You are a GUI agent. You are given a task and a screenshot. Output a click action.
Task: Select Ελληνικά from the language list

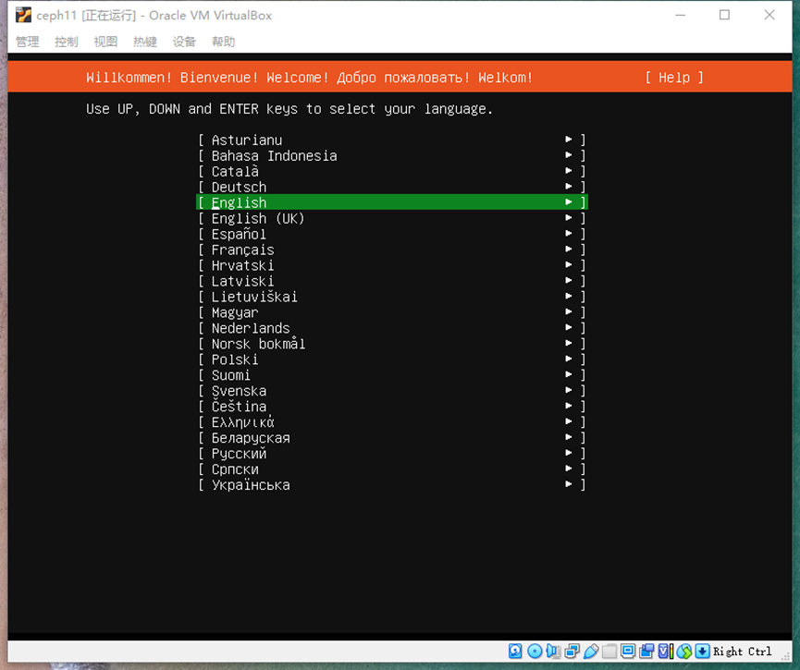pyautogui.click(x=392, y=422)
